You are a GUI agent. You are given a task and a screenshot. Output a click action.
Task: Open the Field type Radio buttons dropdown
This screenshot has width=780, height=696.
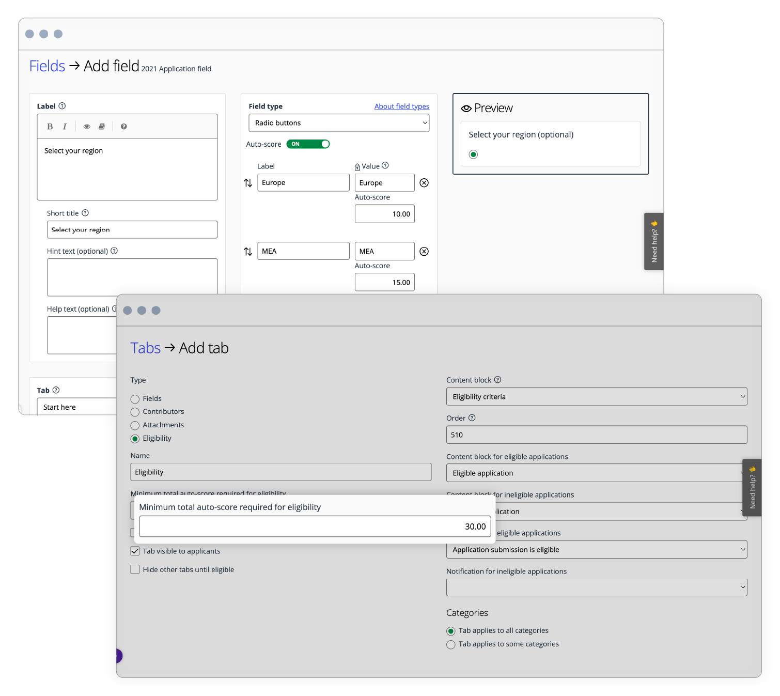339,123
